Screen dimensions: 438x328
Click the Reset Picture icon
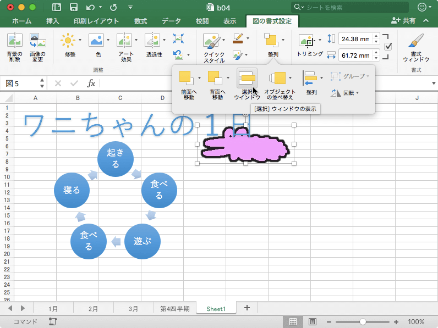178,54
